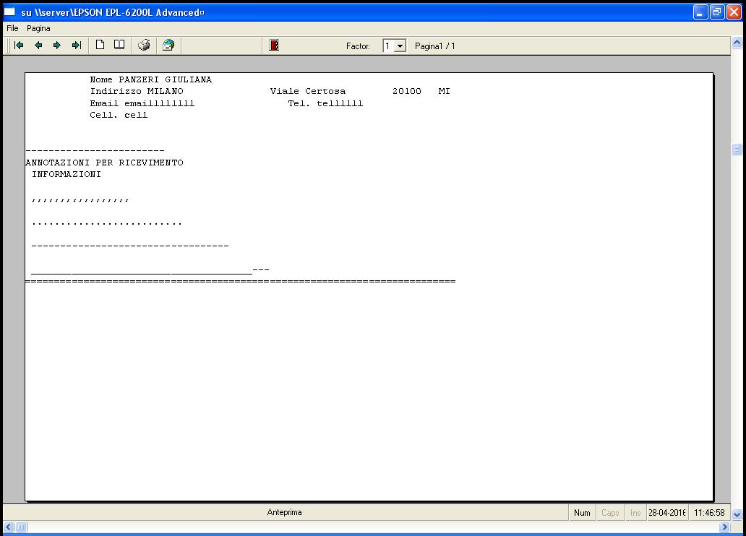Minimize the preview window
Viewport: 746px width, 536px height.
(x=700, y=12)
